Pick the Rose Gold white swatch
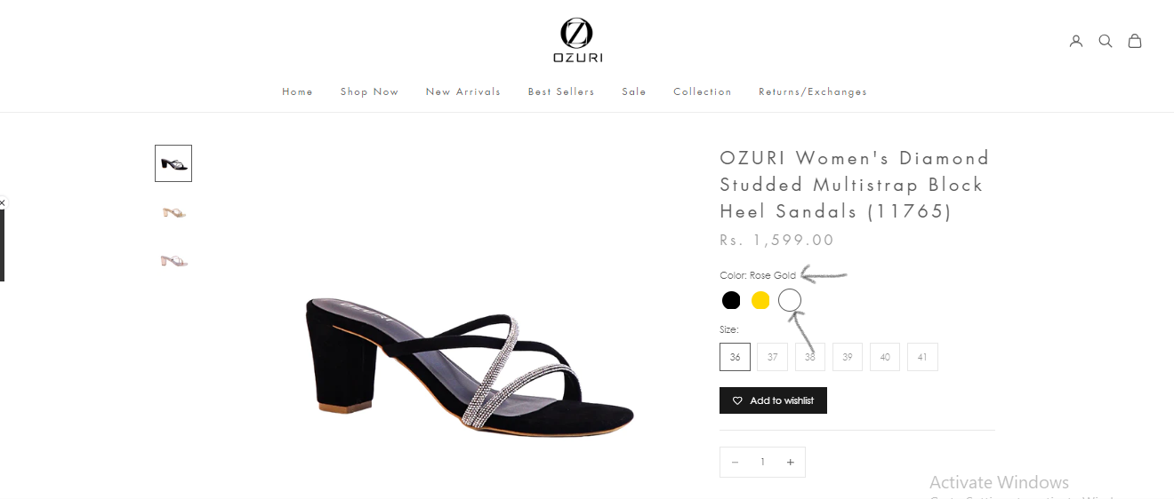1174x499 pixels. coord(790,300)
